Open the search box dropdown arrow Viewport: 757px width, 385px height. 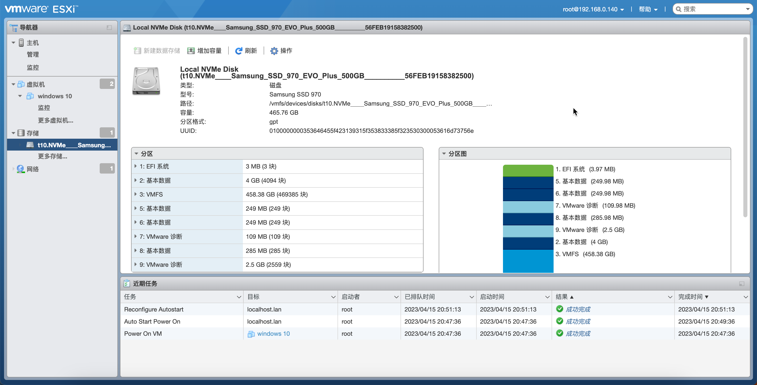tap(748, 9)
